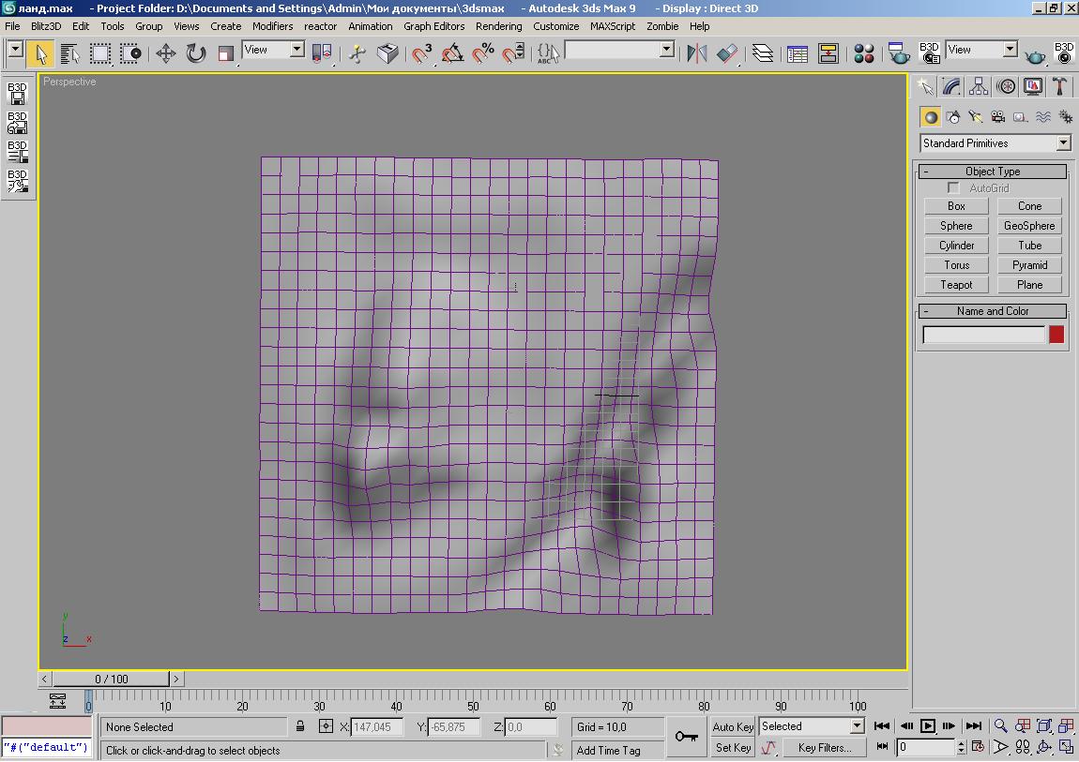Open the Mirror tool
This screenshot has height=762, width=1079.
point(696,53)
